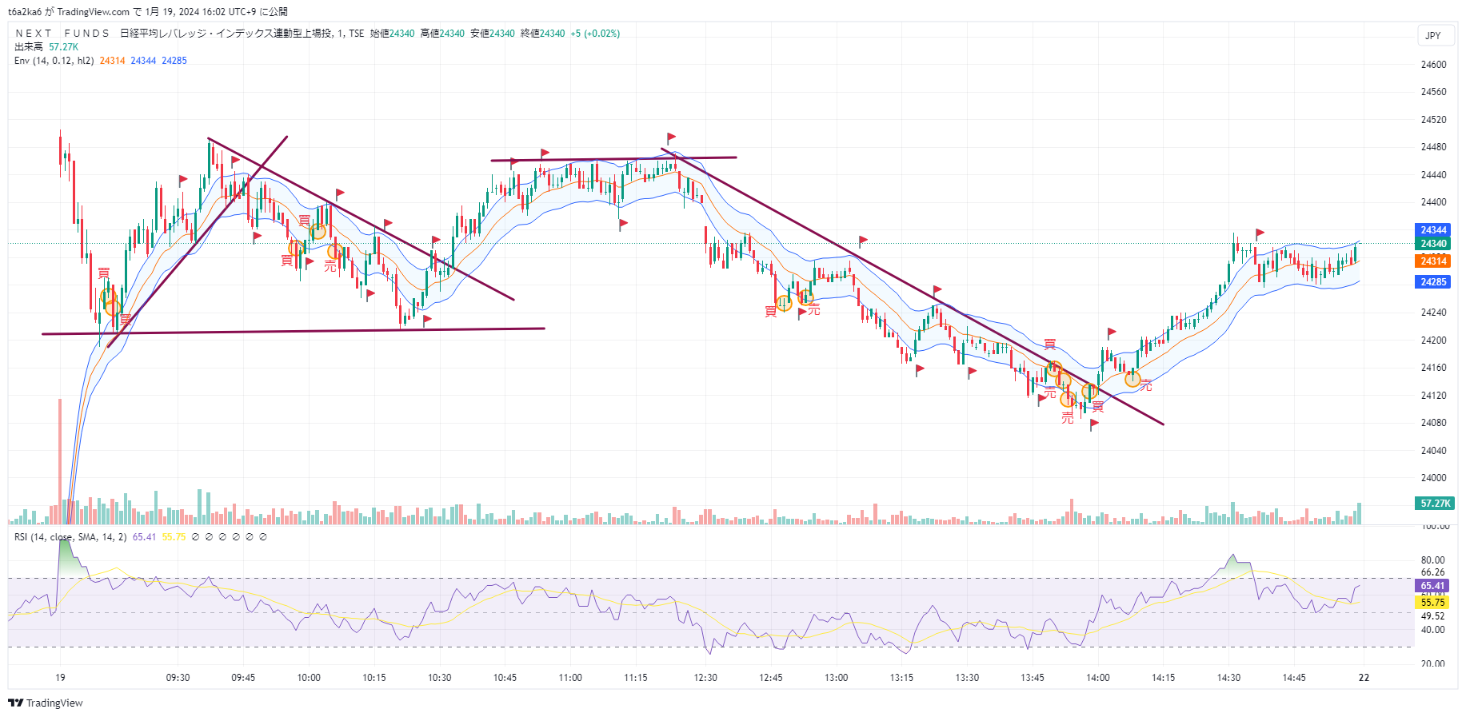
Task: Click the red flag above the 14:30 peak
Action: pos(1260,233)
